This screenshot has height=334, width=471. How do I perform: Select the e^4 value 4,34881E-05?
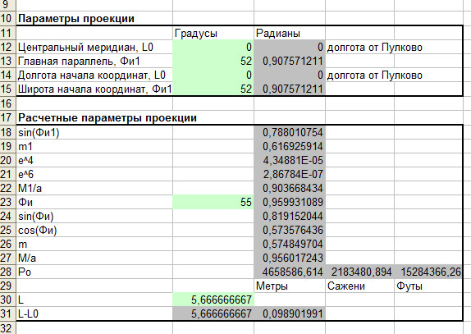[x=290, y=160]
